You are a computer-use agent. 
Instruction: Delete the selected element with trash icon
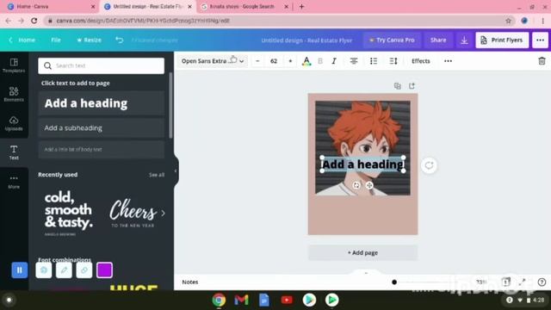pyautogui.click(x=542, y=61)
